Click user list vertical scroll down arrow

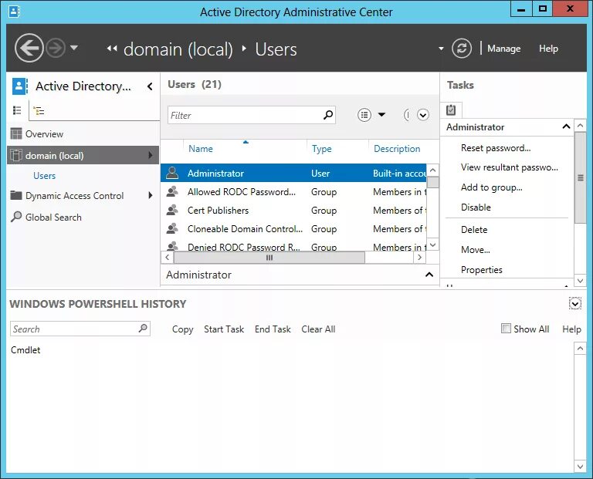point(433,245)
